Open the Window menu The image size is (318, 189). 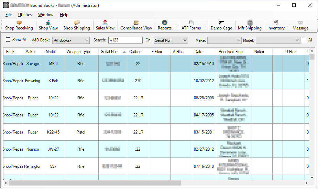[x=46, y=14]
